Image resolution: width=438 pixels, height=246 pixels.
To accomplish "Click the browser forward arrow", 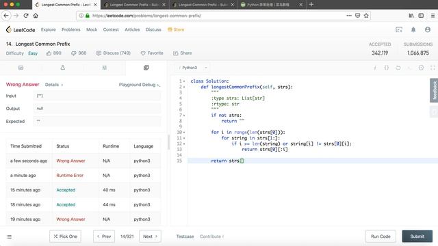I will pos(16,16).
